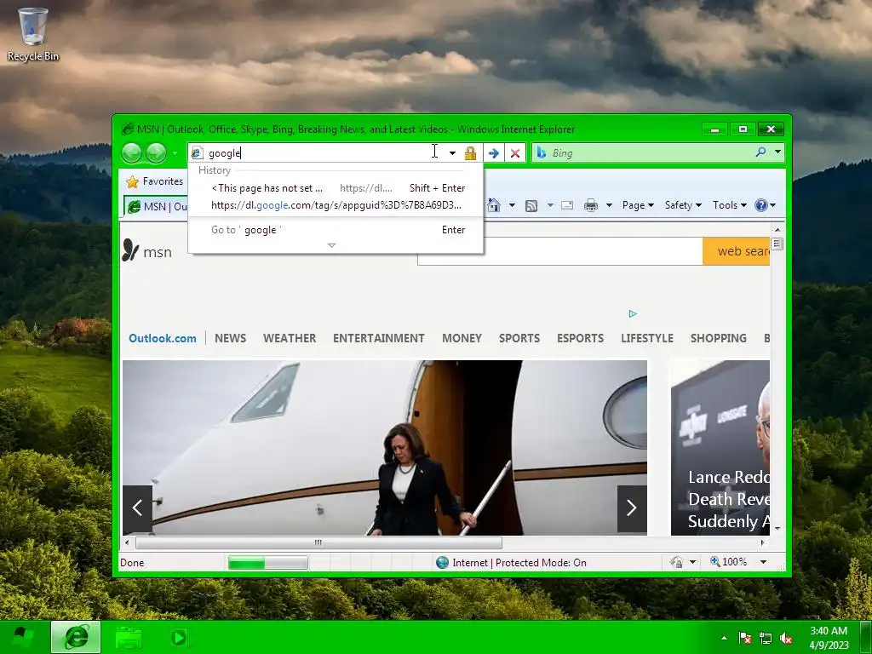Show hidden system tray icons arrow
This screenshot has width=872, height=654.
coord(724,638)
